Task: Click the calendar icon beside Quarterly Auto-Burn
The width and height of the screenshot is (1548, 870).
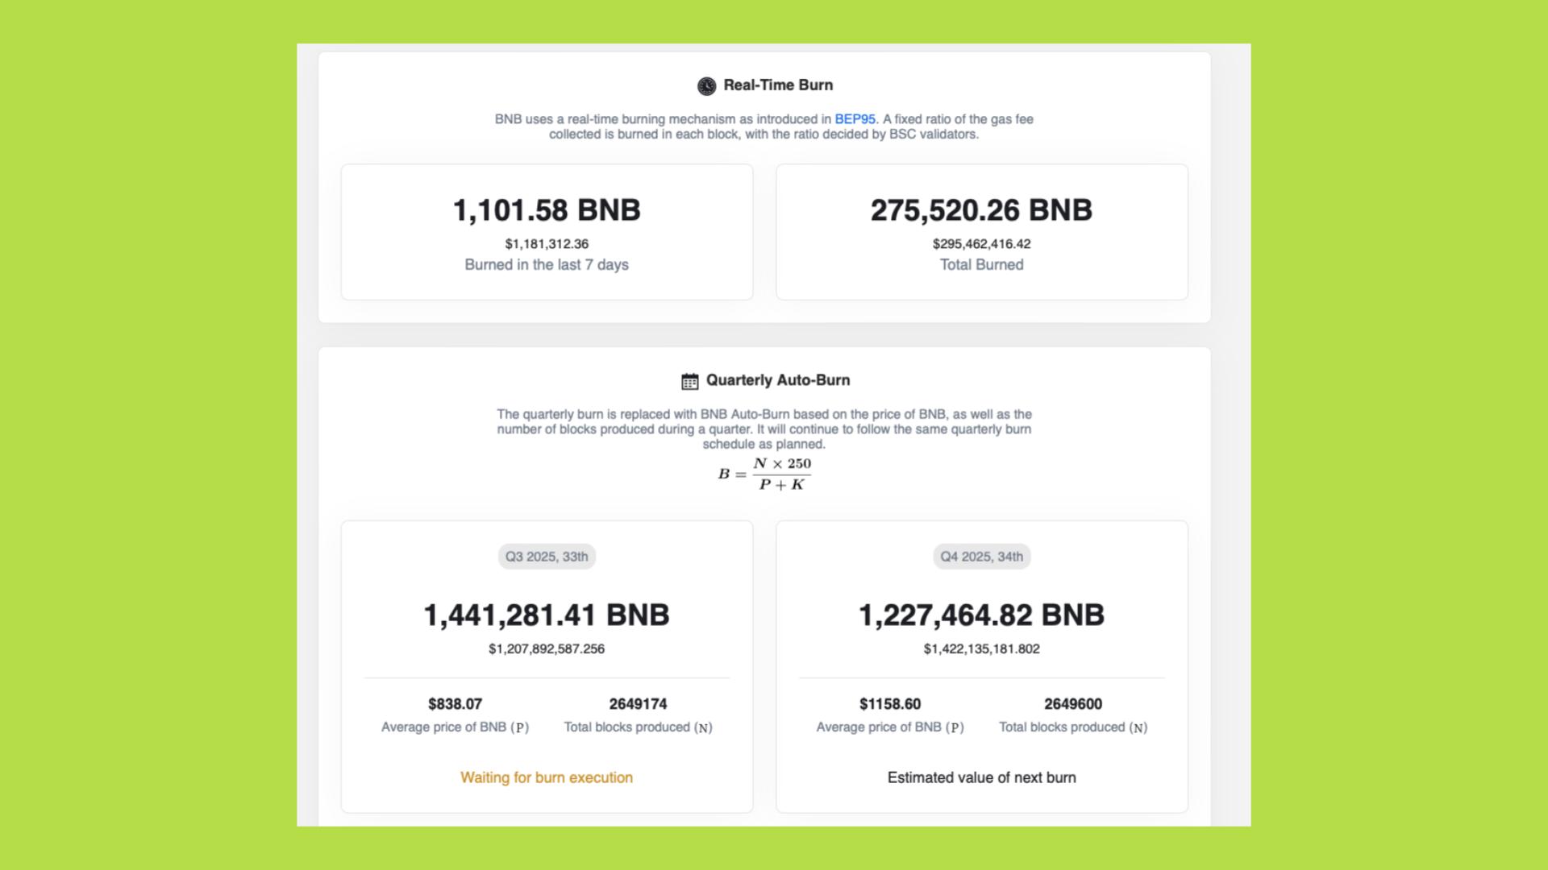Action: coord(689,381)
